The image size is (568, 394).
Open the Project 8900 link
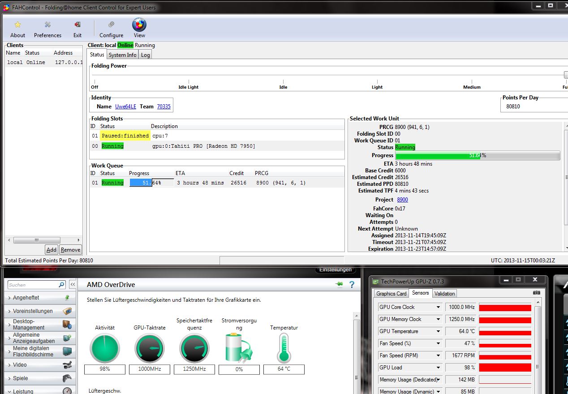tap(402, 200)
